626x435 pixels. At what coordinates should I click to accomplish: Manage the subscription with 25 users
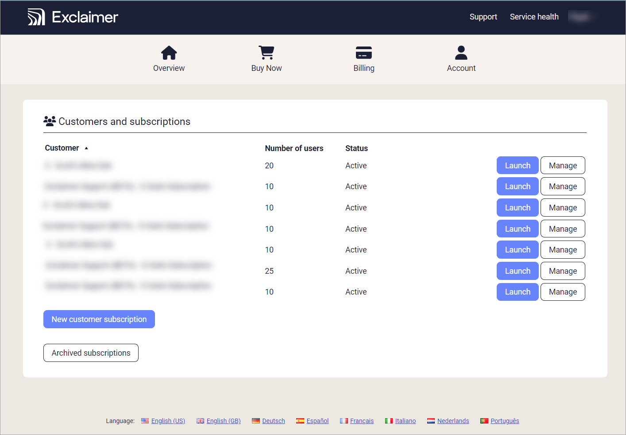click(x=562, y=271)
